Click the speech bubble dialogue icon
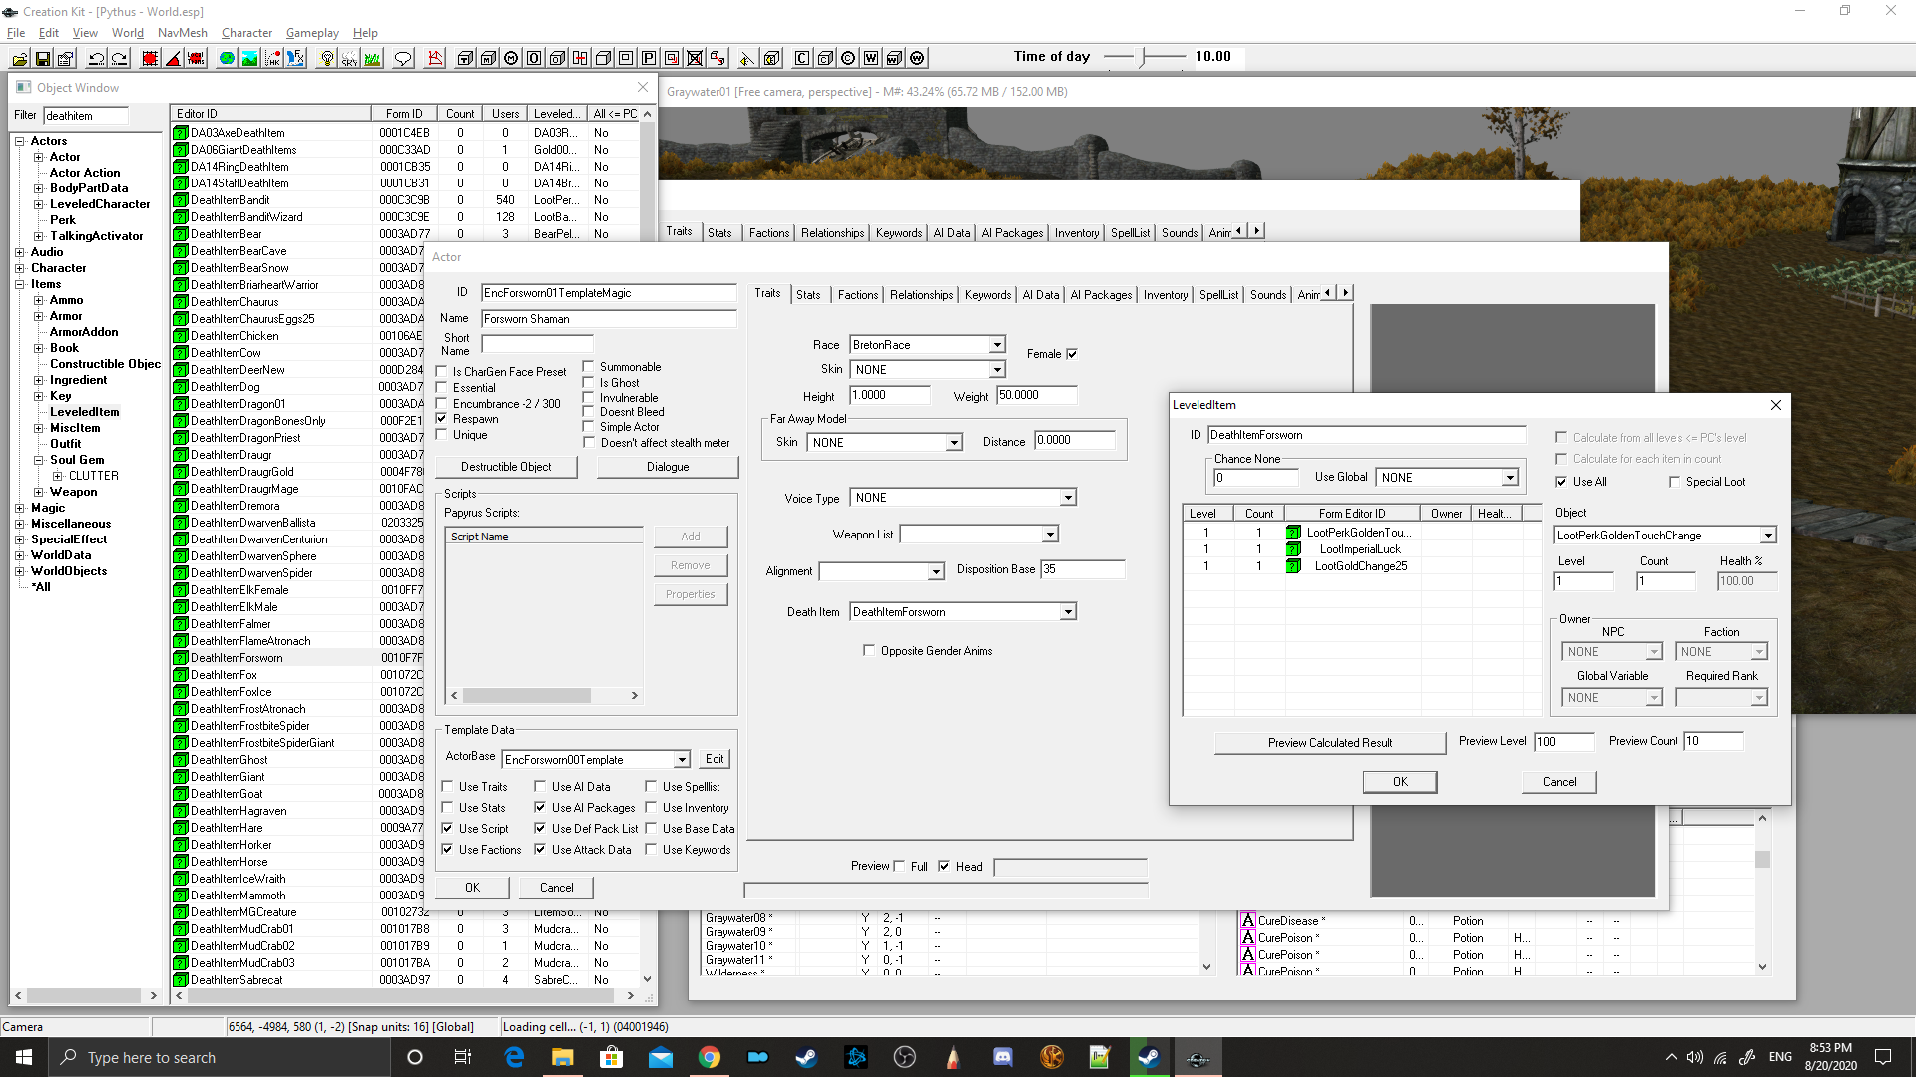The height and width of the screenshot is (1077, 1916). click(403, 58)
